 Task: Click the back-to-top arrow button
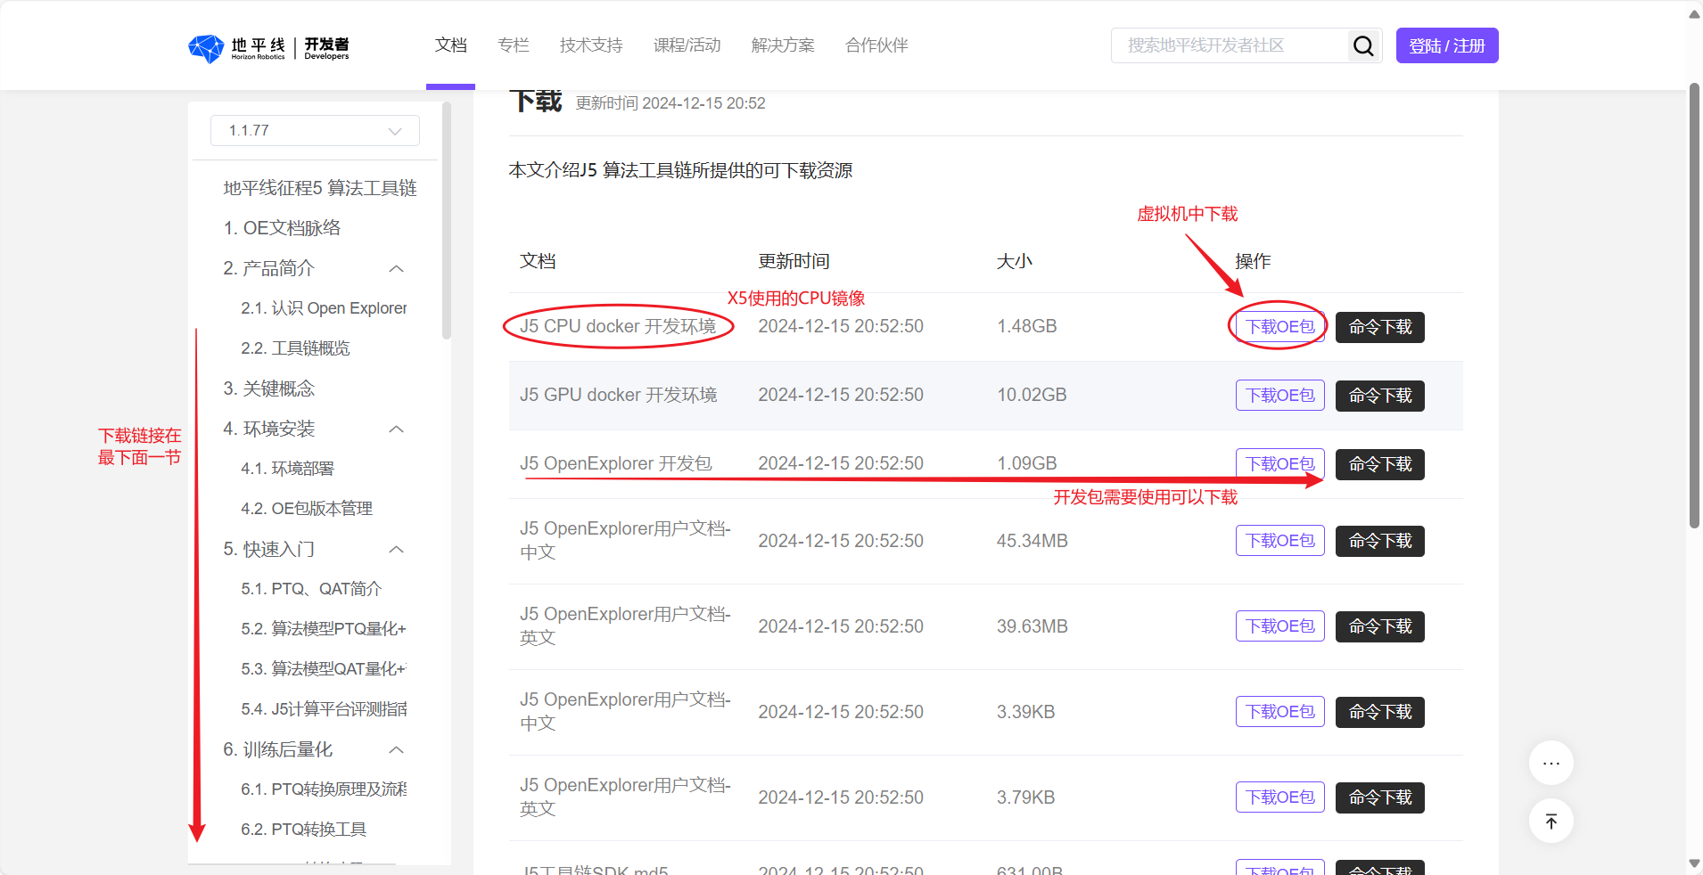click(1551, 821)
